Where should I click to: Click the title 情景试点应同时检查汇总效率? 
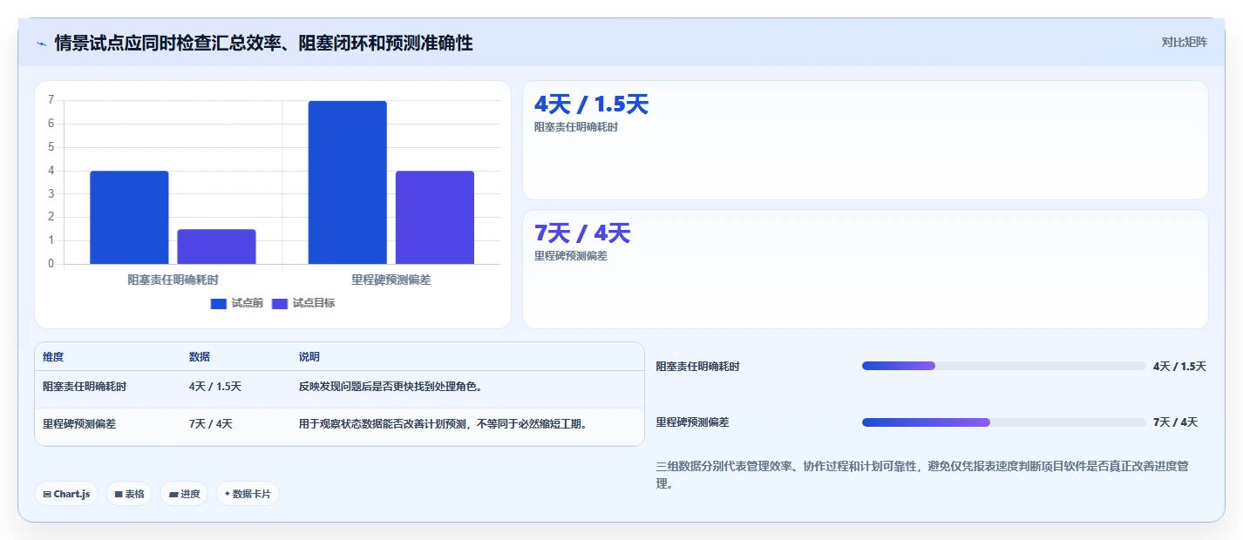[263, 43]
